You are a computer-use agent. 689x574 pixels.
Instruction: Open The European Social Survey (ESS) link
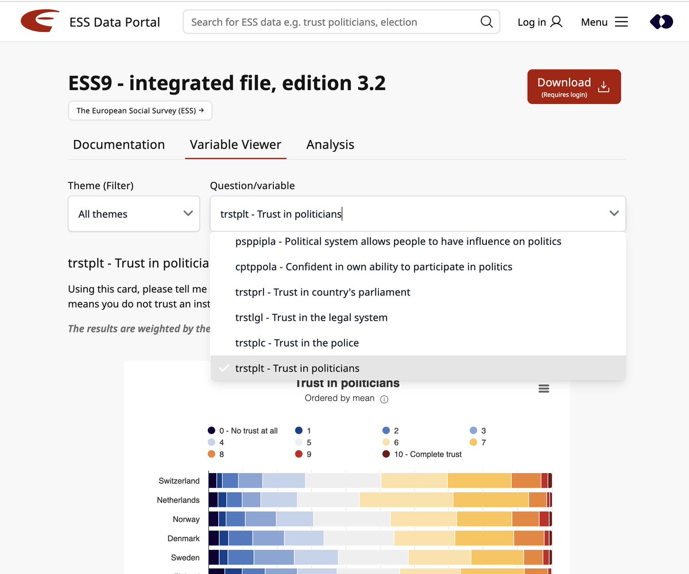tap(140, 111)
